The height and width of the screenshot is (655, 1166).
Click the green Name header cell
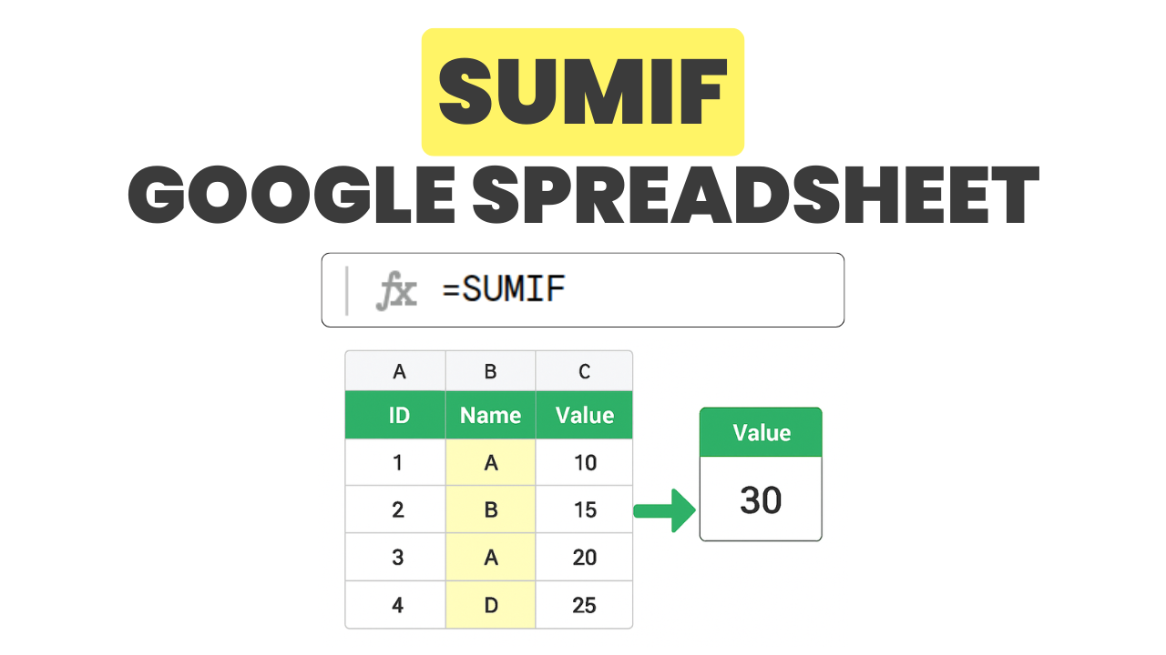click(490, 416)
